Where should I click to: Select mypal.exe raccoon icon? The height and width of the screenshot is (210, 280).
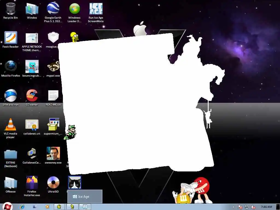(x=53, y=69)
